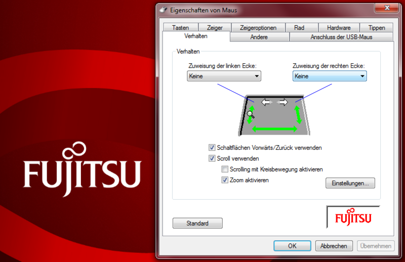Image resolution: width=405 pixels, height=262 pixels.
Task: Click the right green vertical scroll arrow
Action: click(298, 115)
